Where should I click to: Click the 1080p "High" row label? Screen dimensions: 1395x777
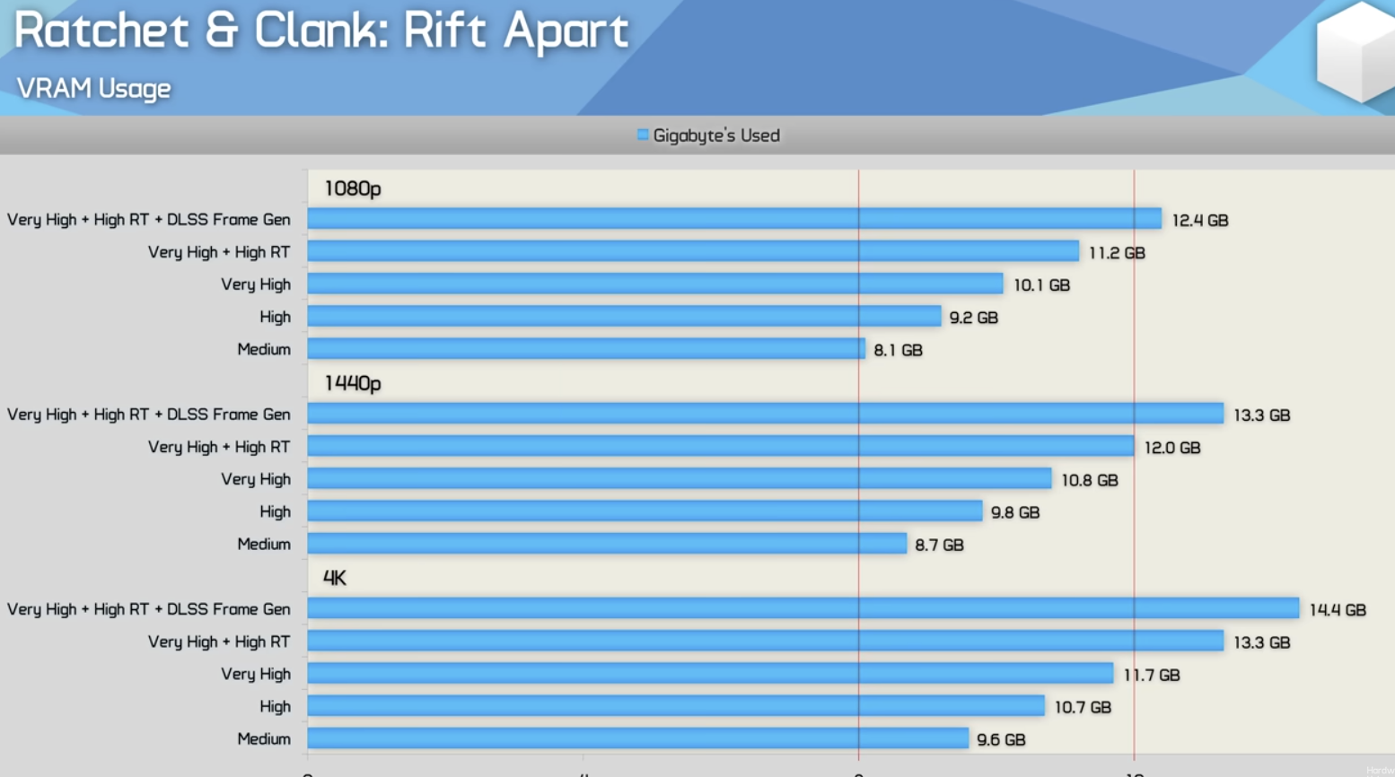pos(275,317)
